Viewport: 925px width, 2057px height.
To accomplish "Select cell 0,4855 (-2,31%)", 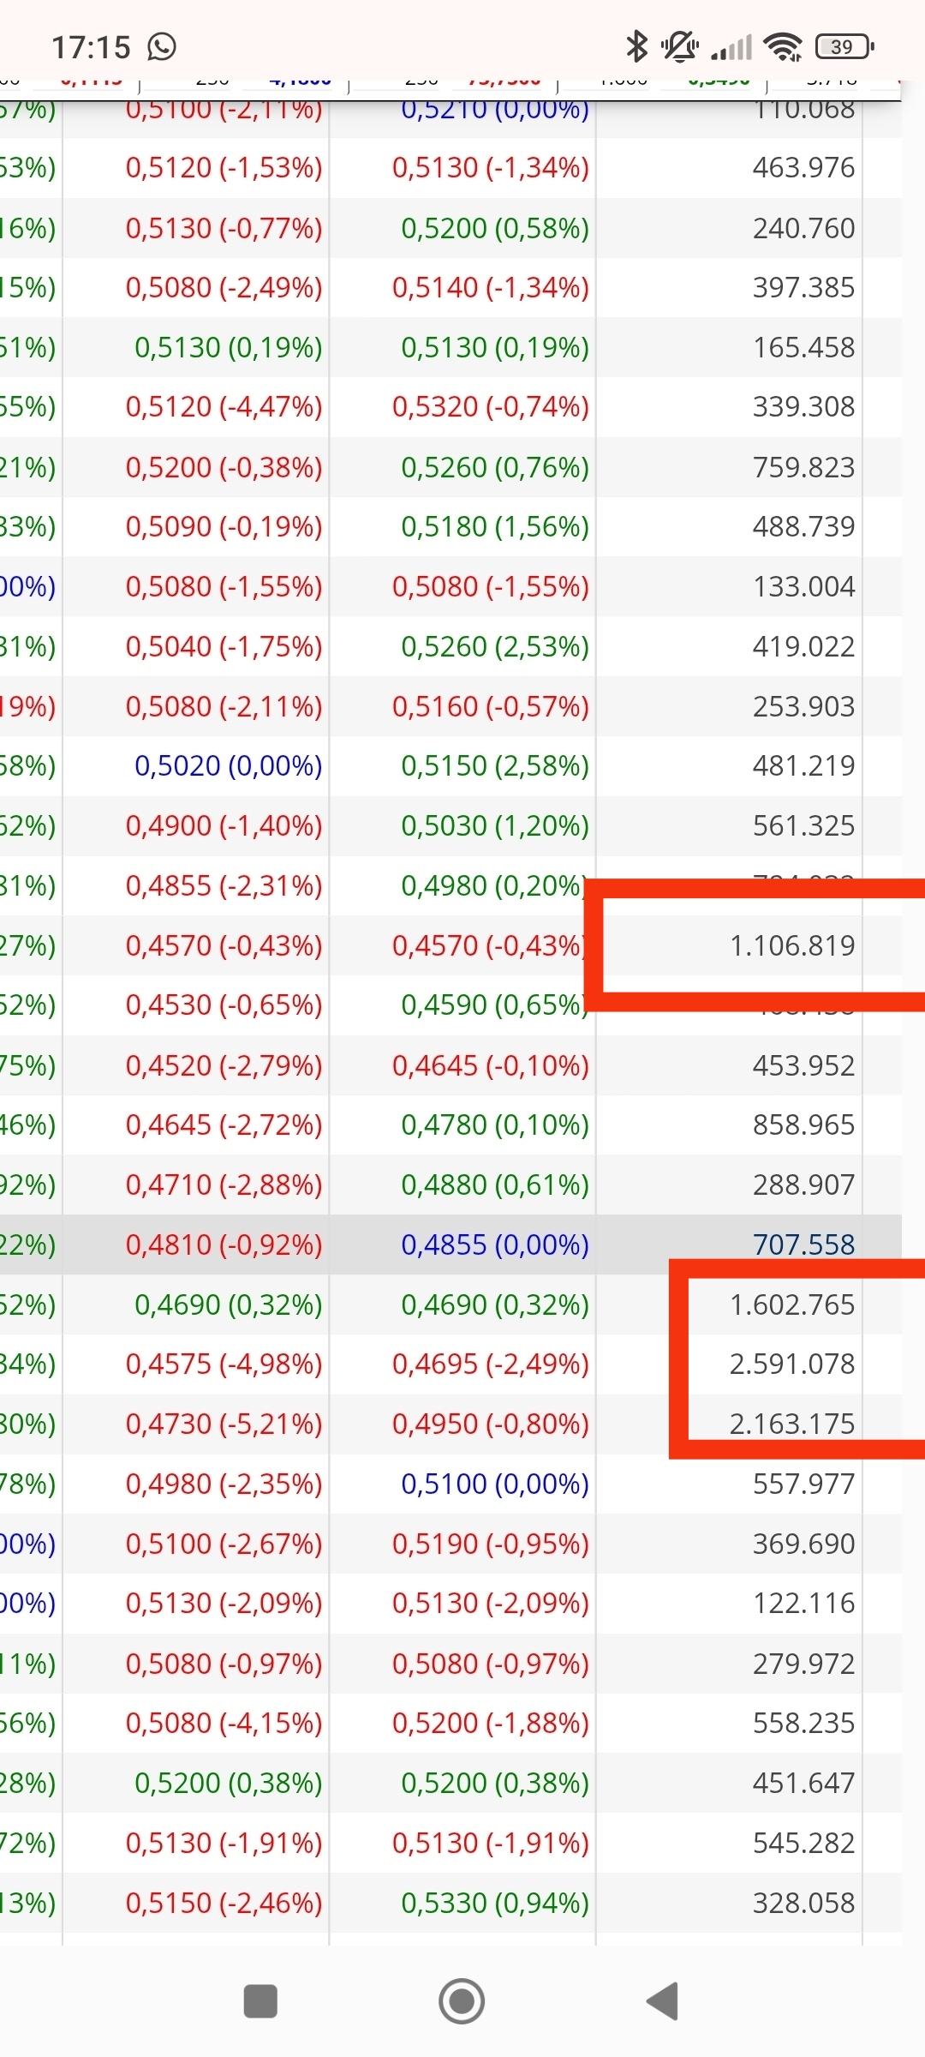I will point(224,885).
